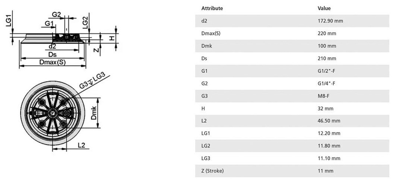Select the d2 value 172.90 mm
The height and width of the screenshot is (183, 396).
point(330,21)
